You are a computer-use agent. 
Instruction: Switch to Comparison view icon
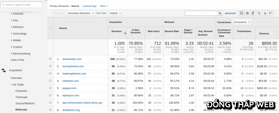click(x=259, y=13)
